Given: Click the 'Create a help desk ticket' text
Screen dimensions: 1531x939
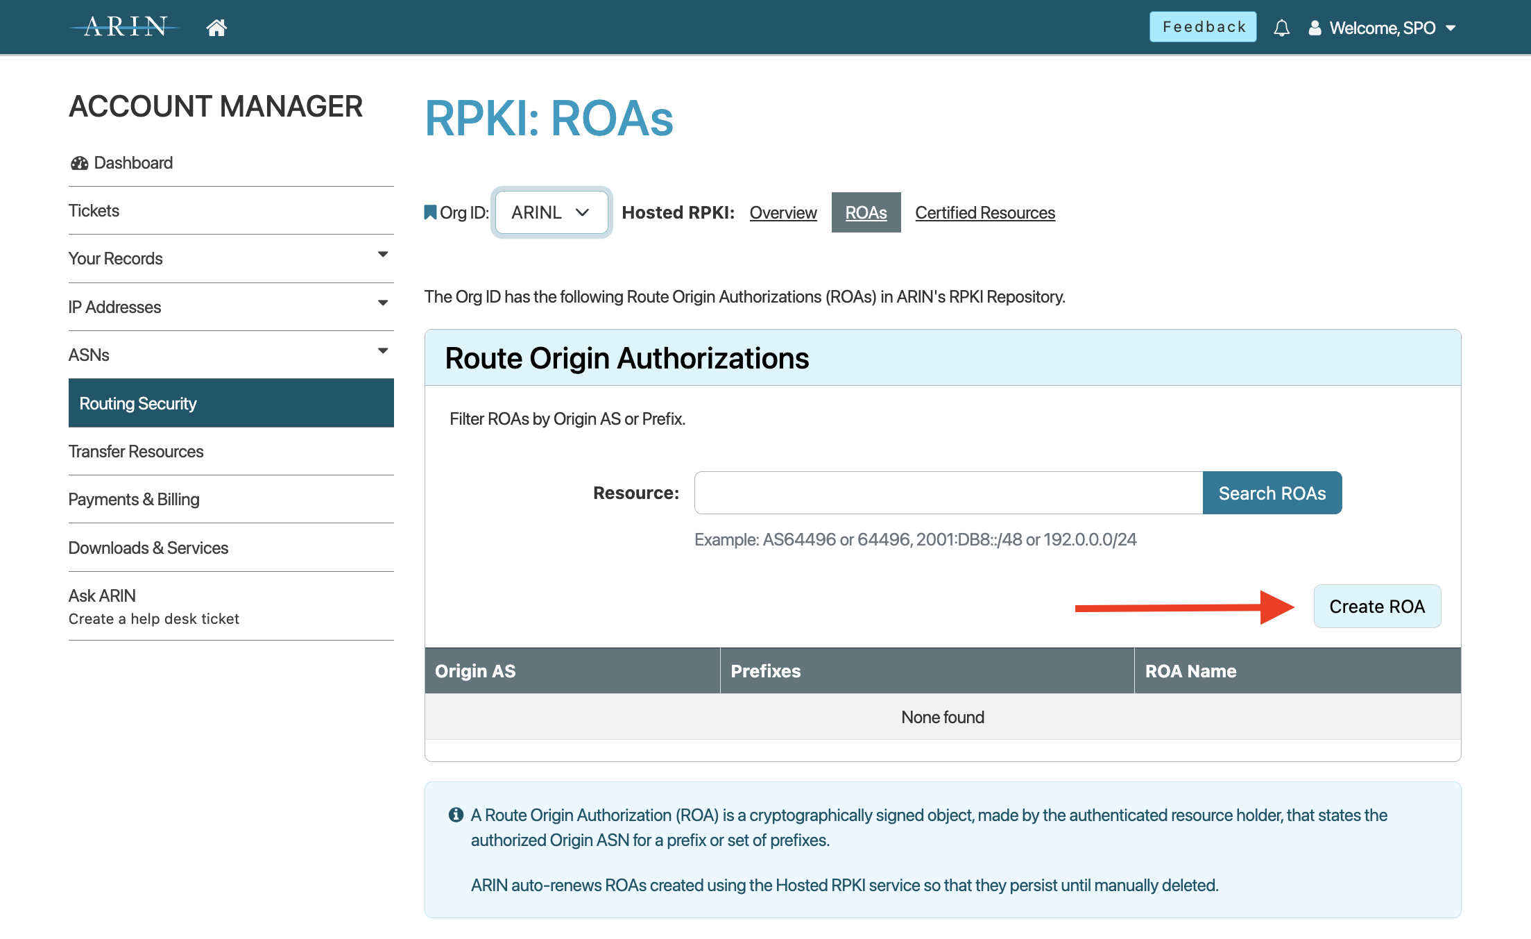Looking at the screenshot, I should 153,619.
